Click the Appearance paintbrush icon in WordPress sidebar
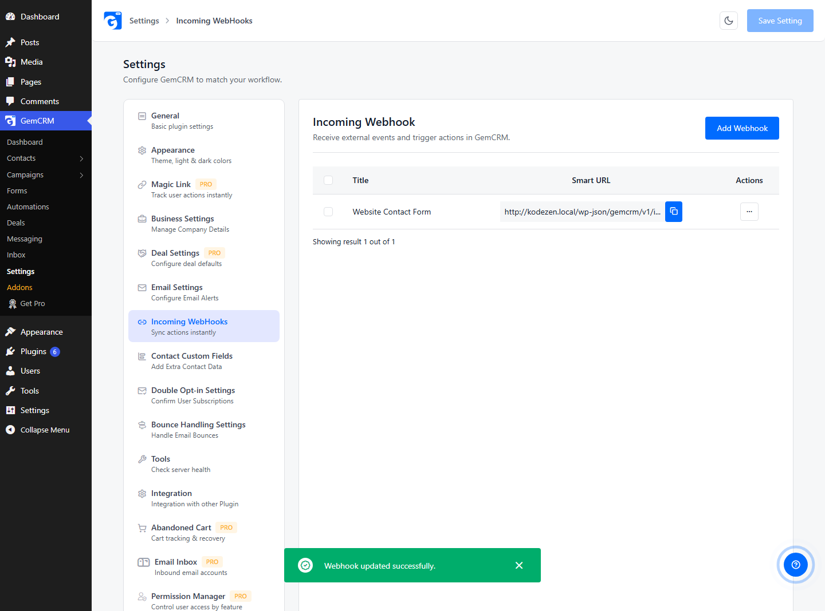825x611 pixels. (10, 332)
